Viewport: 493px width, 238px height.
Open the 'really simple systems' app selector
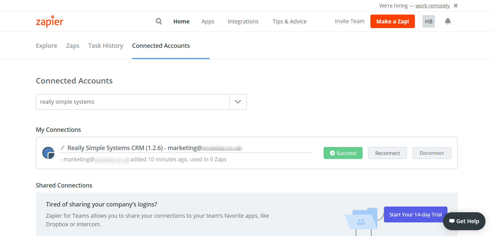(x=133, y=102)
